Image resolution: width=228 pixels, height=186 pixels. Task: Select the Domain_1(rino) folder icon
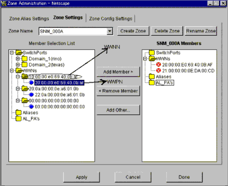coord(24,58)
